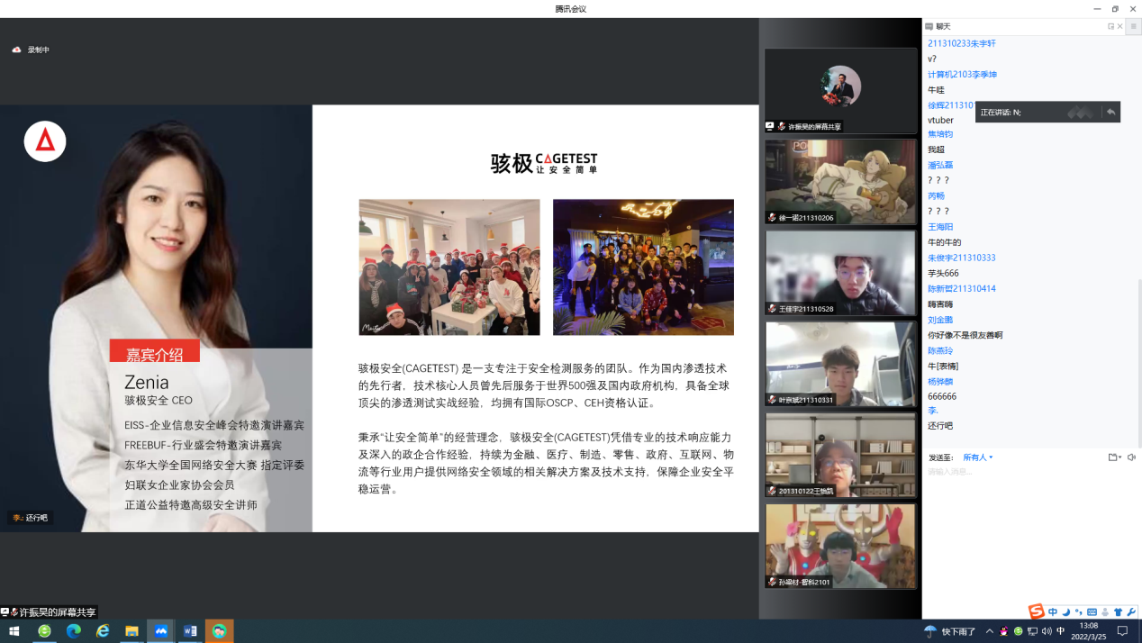1142x643 pixels.
Task: Expand the 所有人 recipient dropdown
Action: [x=977, y=457]
